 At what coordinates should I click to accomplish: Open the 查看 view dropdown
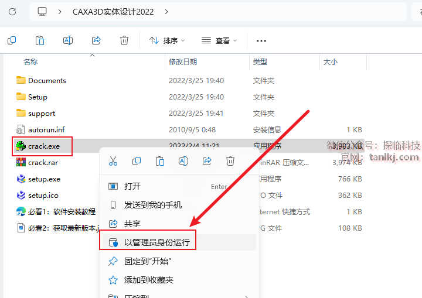click(219, 40)
